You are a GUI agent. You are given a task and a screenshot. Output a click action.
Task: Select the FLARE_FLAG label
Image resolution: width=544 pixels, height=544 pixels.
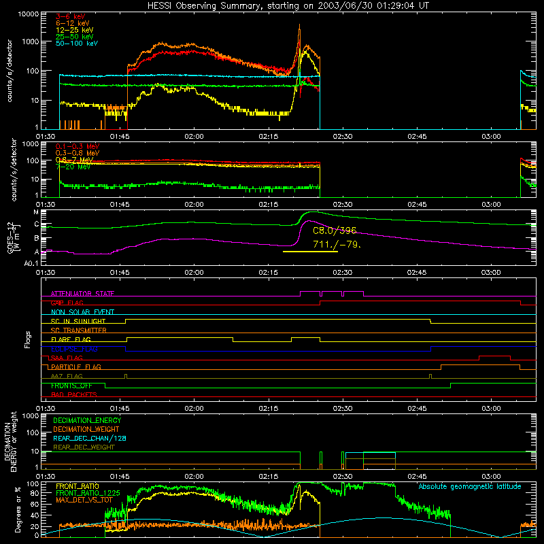(71, 339)
